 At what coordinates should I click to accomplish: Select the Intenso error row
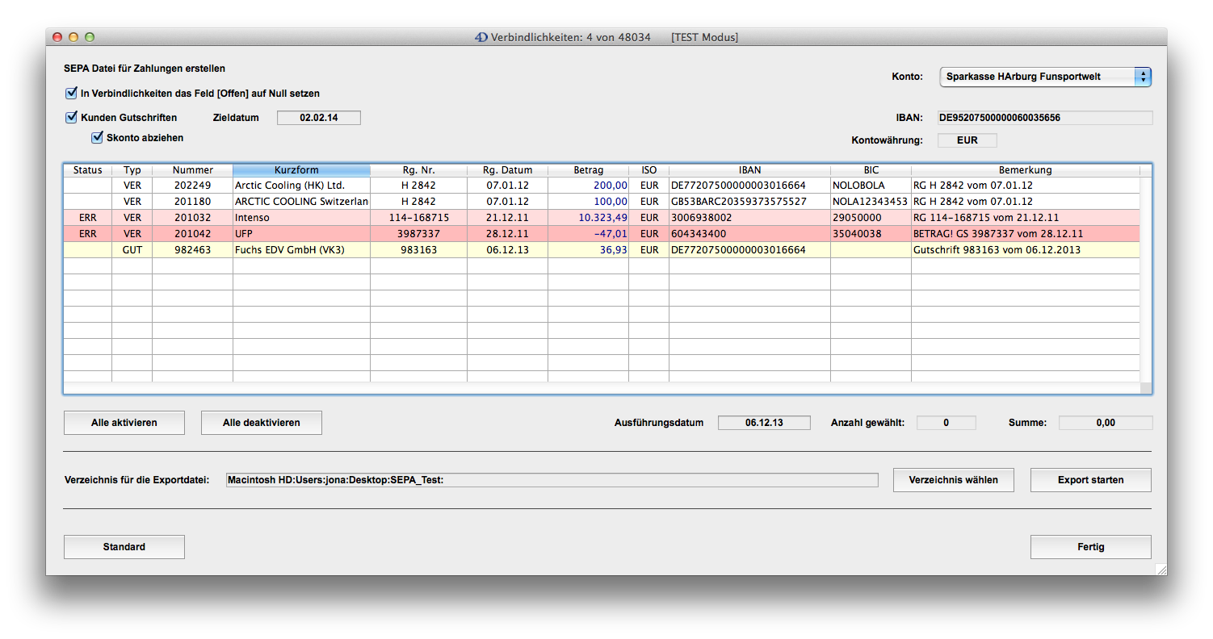tap(300, 218)
